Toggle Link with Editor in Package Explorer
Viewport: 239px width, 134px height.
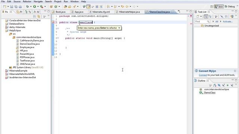[39, 16]
